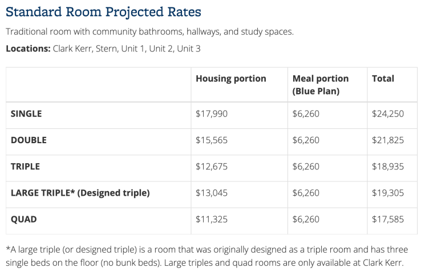Click the $13,045 large triple housing cell
Image resolution: width=425 pixels, height=271 pixels.
212,193
